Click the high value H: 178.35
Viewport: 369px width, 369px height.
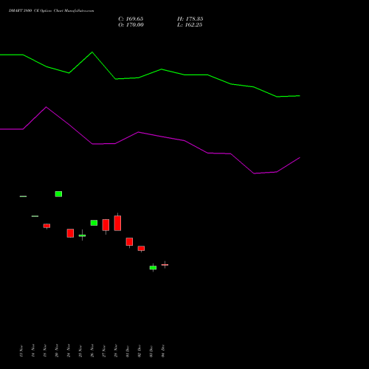coord(190,19)
